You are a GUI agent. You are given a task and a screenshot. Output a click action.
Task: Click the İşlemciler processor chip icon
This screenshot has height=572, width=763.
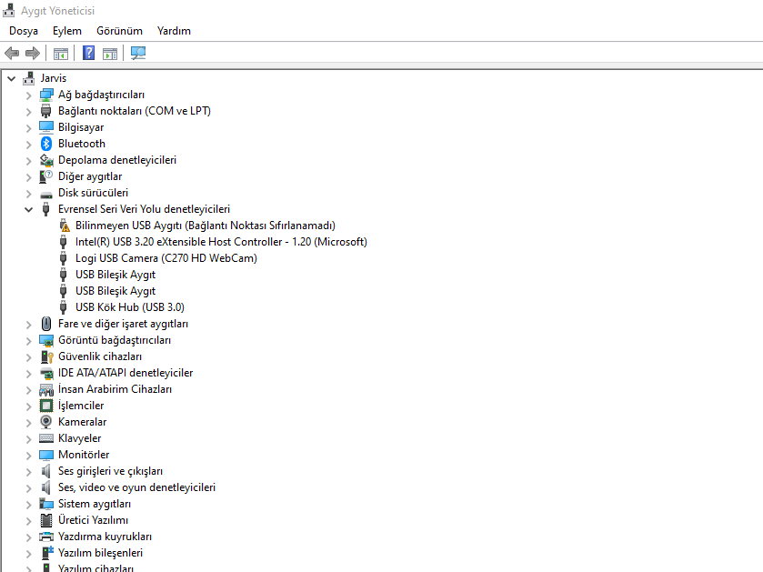pos(46,406)
